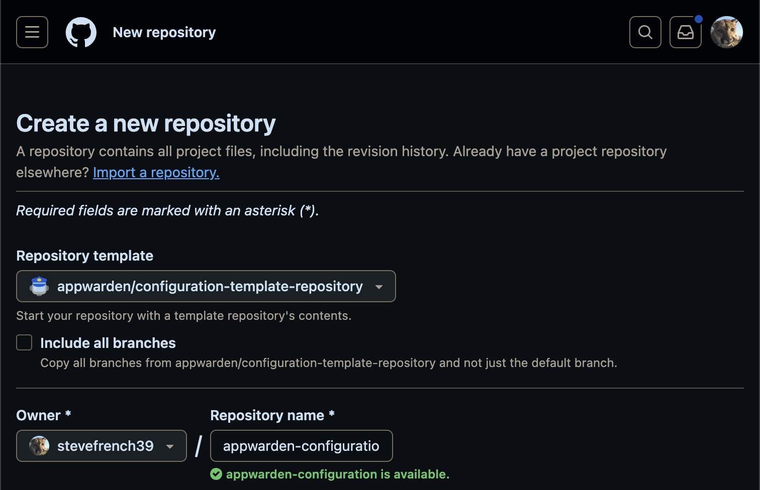760x490 pixels.
Task: Open your profile avatar menu
Action: 726,32
